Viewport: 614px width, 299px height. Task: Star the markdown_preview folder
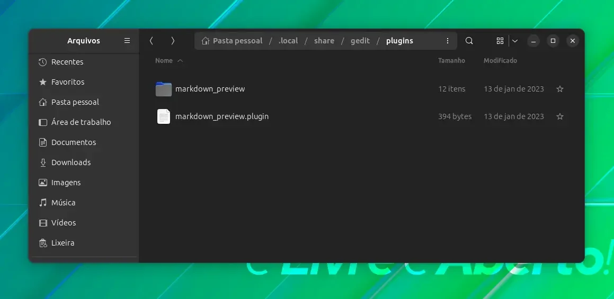point(560,89)
